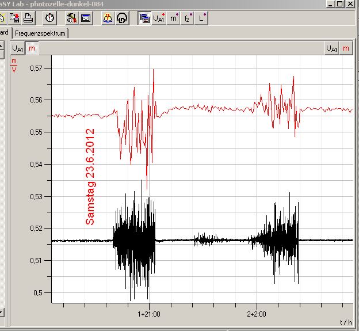
Task: Select red m axis button at left of graph header
Action: (x=32, y=48)
